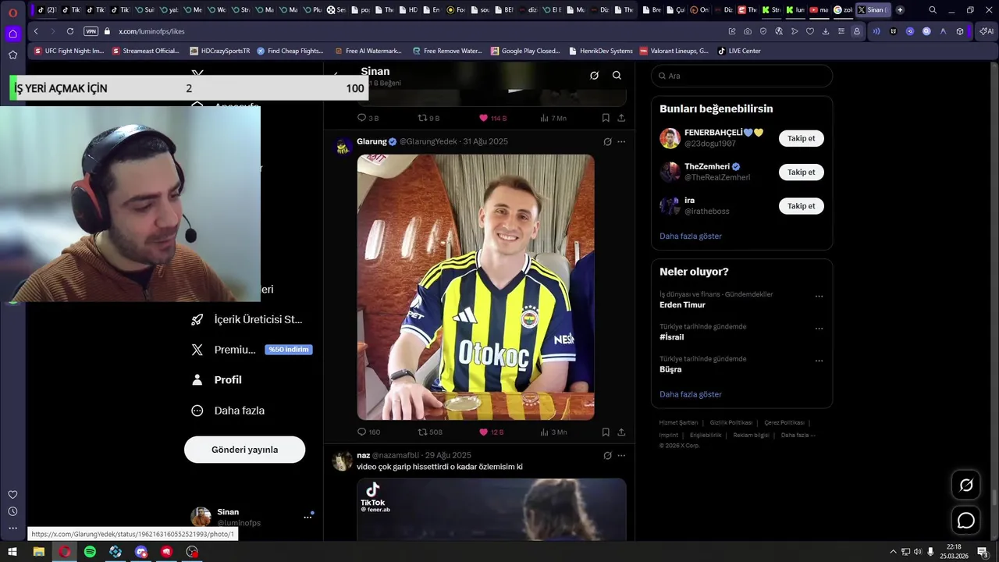Reply to the top post with 3 B replies
Image resolution: width=999 pixels, height=562 pixels.
tap(368, 118)
